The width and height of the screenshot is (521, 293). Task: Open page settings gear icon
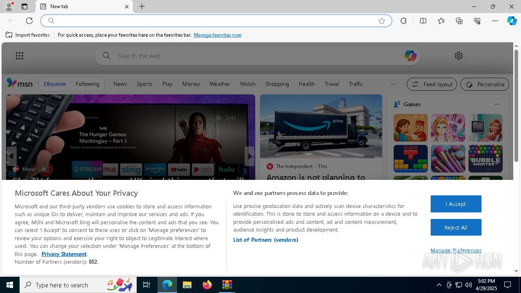(x=459, y=56)
